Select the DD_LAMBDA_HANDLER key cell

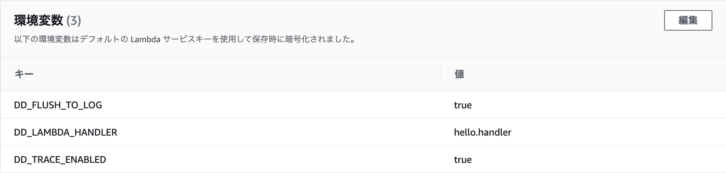point(66,132)
